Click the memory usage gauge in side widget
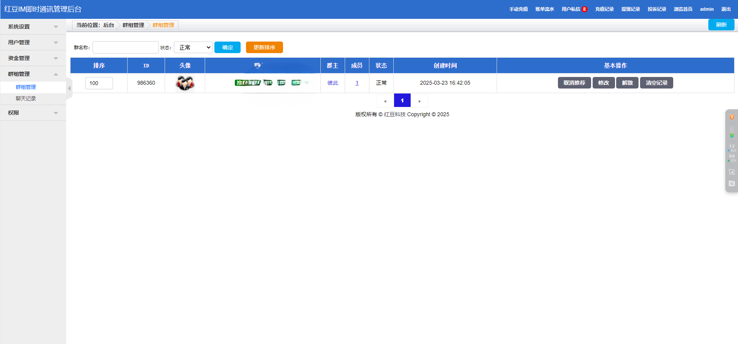 coord(731,132)
